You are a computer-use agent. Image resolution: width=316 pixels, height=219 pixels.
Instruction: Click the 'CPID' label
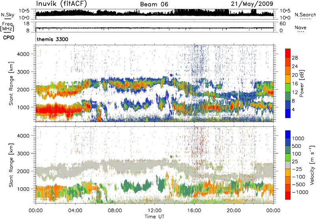coord(9,38)
